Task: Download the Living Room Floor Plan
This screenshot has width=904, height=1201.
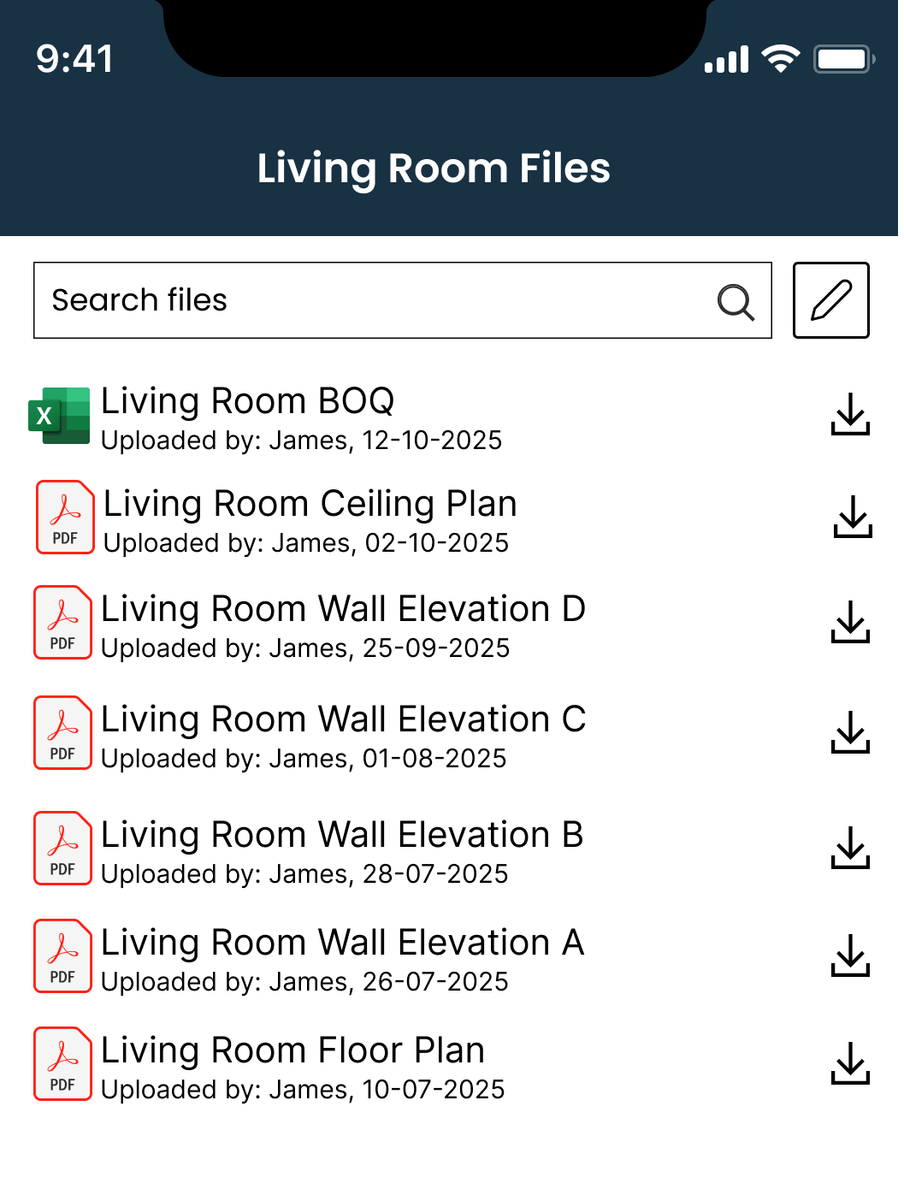Action: click(850, 1063)
